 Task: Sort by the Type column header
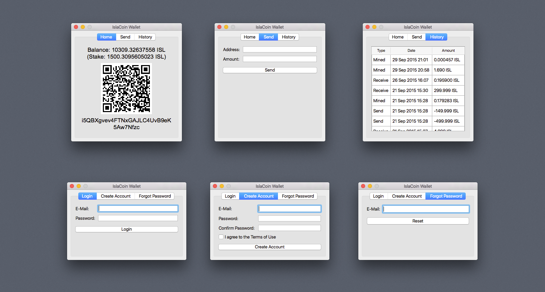[x=381, y=50]
